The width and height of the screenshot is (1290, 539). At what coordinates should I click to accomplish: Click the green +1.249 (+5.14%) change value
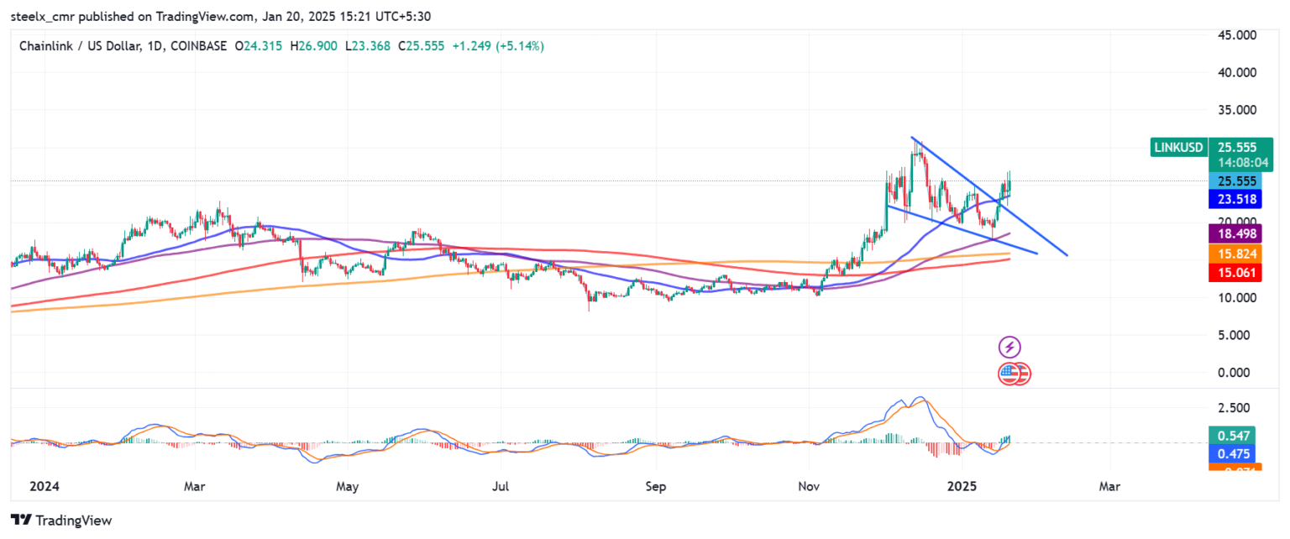tap(497, 46)
